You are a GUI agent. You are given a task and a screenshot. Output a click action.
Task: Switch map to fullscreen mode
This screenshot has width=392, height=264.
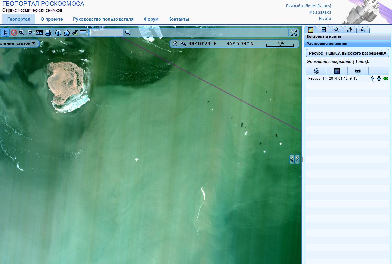(x=294, y=33)
